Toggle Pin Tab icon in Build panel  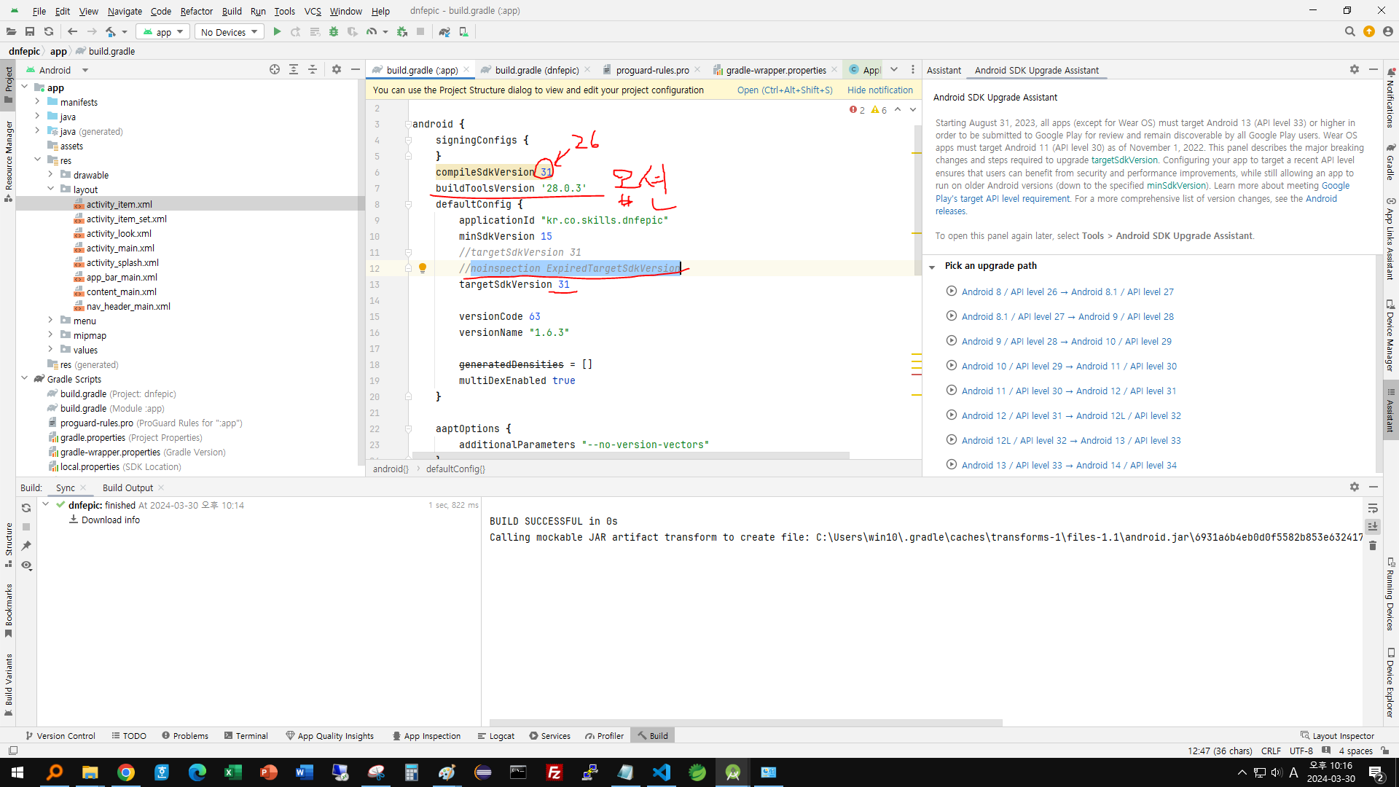coord(26,546)
